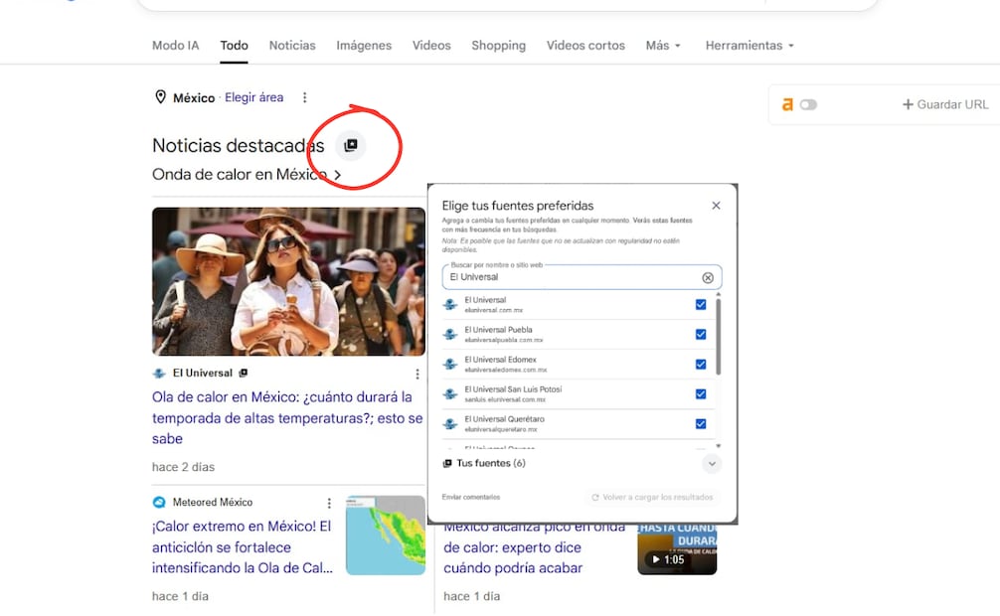The image size is (1000, 616).
Task: Open the three-dot menu next to Elegir área
Action: click(305, 97)
